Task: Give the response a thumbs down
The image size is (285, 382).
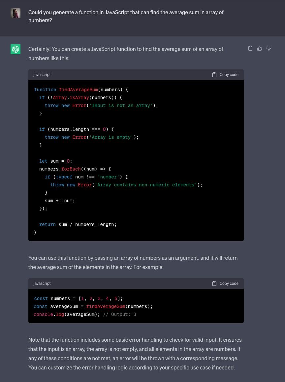Action: click(x=269, y=48)
